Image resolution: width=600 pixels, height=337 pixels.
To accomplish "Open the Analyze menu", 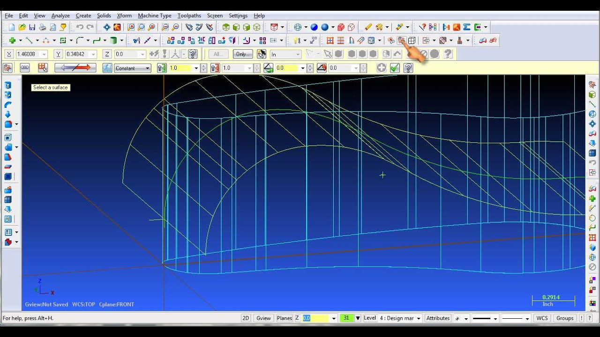I will point(60,15).
